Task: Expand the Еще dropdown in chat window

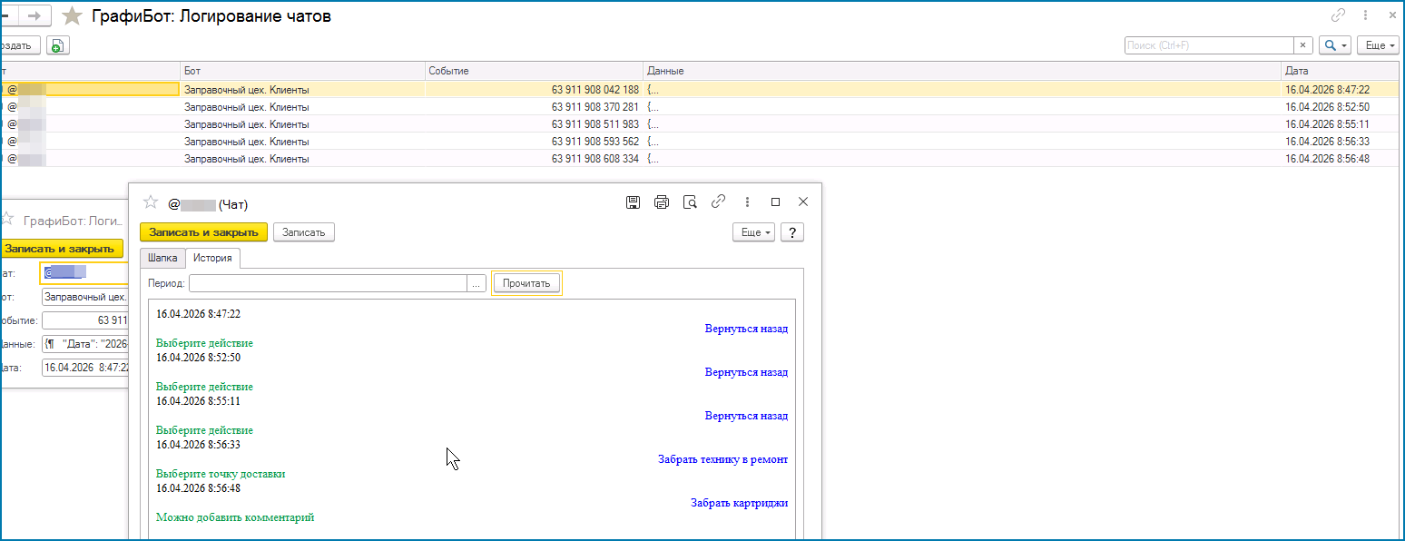Action: [x=755, y=232]
